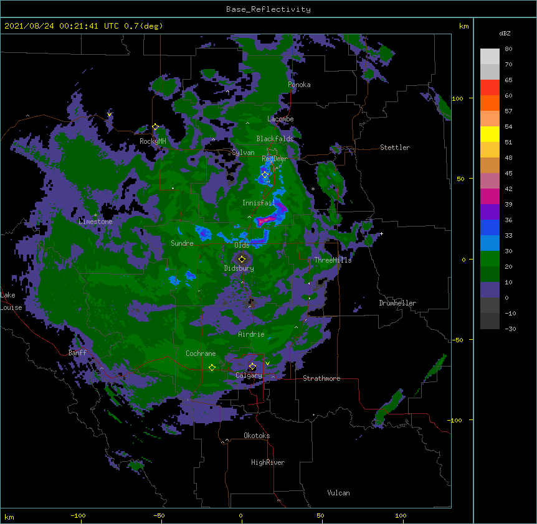
Task: Select the km label on bottom axis
Action: (x=9, y=517)
